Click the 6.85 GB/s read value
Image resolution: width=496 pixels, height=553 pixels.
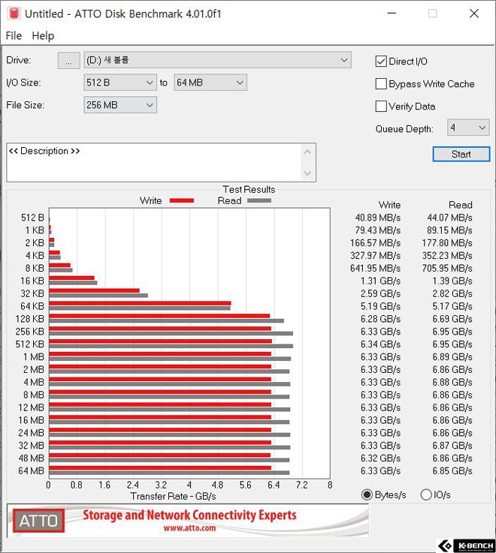(452, 471)
